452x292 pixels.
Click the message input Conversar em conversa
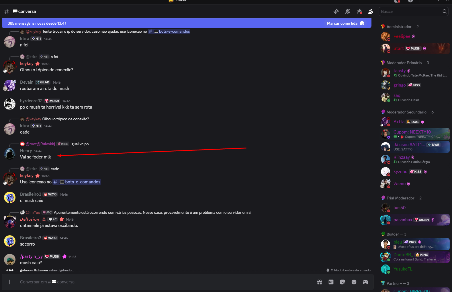pyautogui.click(x=166, y=282)
